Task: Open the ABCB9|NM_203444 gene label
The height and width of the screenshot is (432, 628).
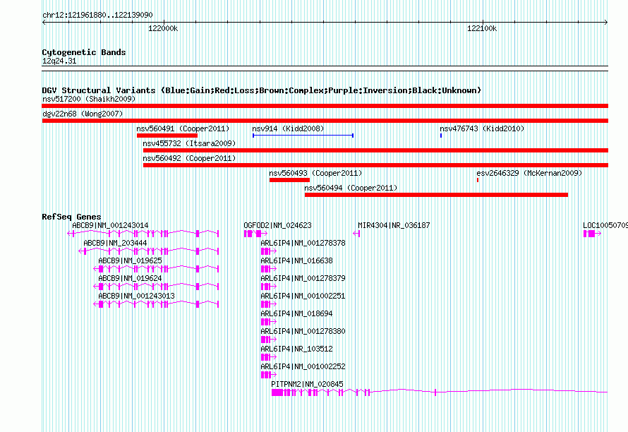Action: pos(115,244)
